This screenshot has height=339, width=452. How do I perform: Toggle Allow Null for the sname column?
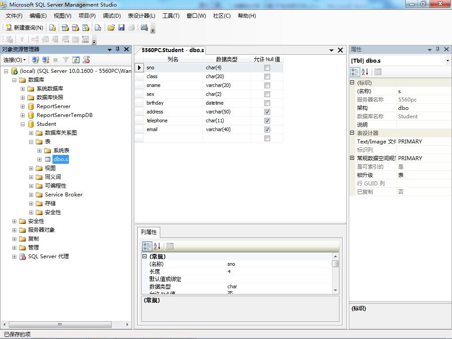tap(267, 85)
